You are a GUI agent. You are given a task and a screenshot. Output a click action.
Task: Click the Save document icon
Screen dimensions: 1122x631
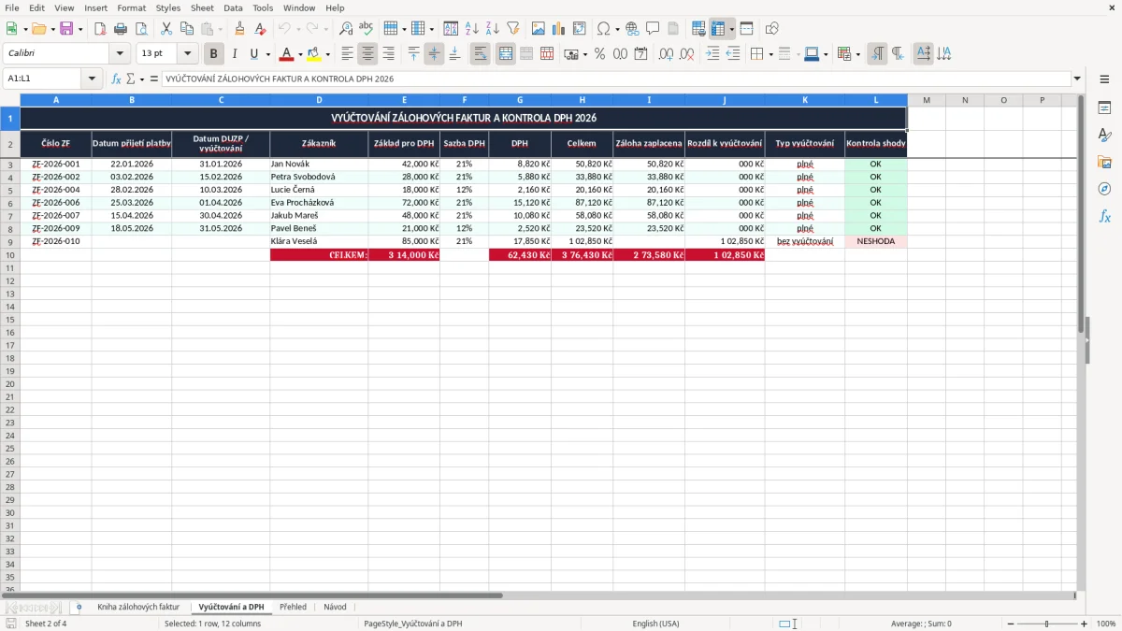[66, 29]
